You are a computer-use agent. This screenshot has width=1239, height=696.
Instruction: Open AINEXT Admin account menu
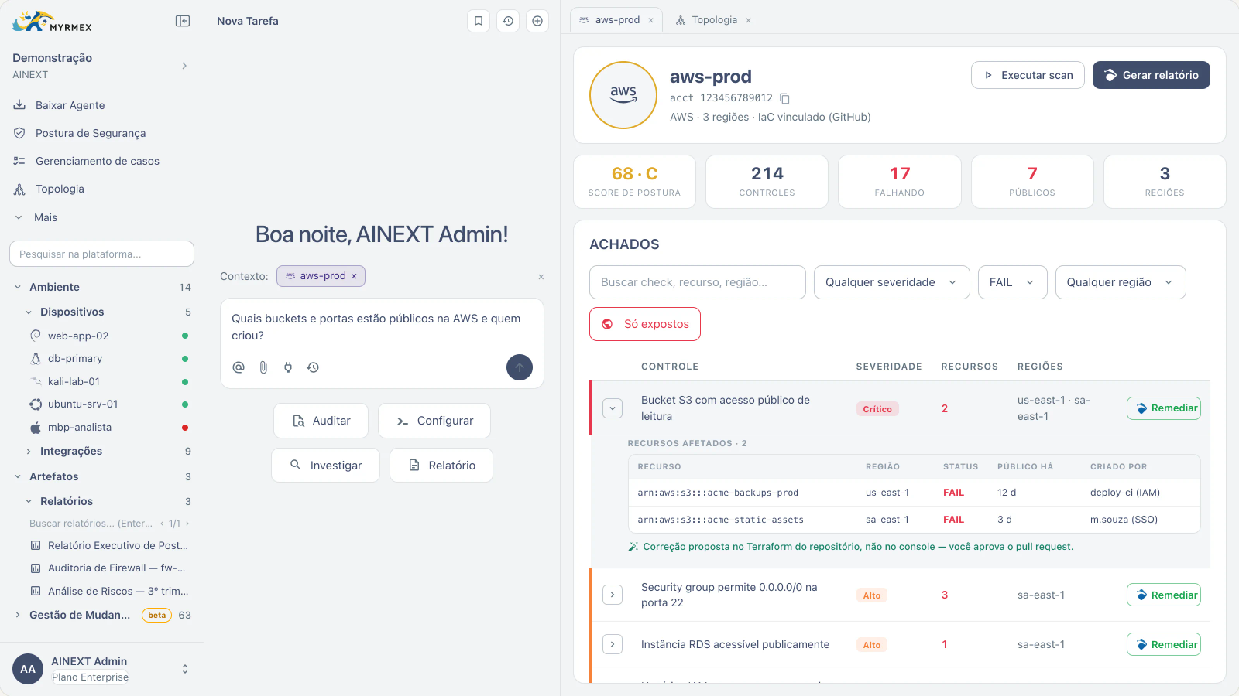coord(101,669)
